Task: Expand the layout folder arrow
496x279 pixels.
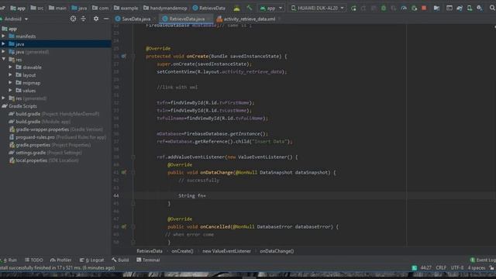Action: coord(10,74)
